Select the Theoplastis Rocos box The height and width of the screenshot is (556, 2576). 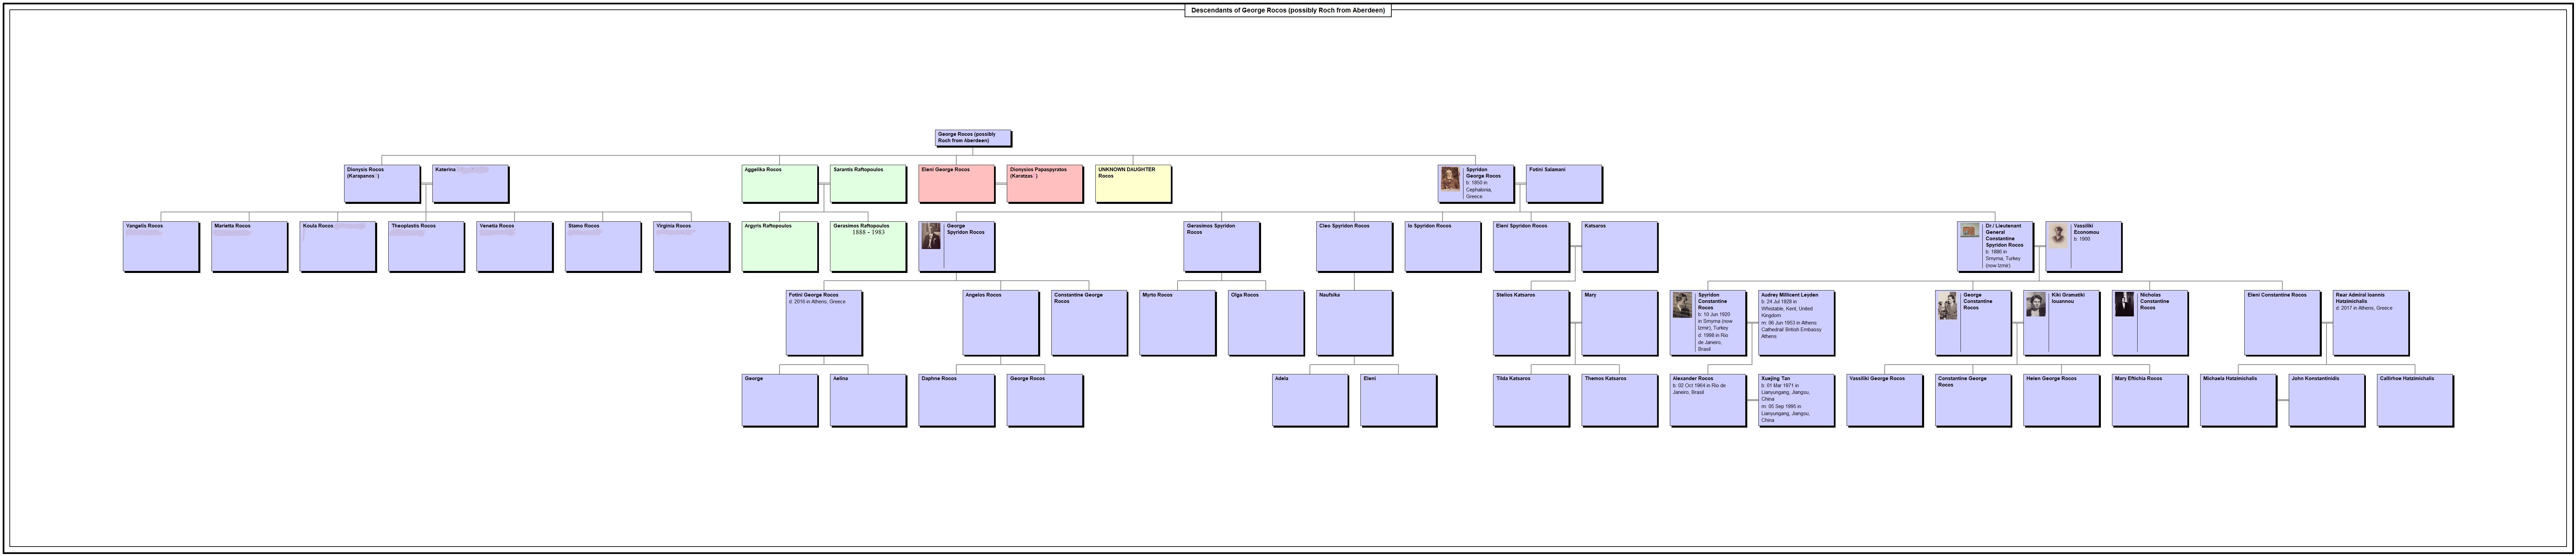click(426, 246)
